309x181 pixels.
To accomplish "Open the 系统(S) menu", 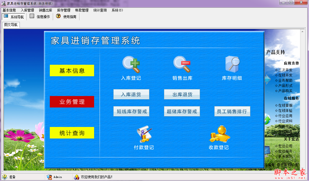I will pyautogui.click(x=117, y=10).
